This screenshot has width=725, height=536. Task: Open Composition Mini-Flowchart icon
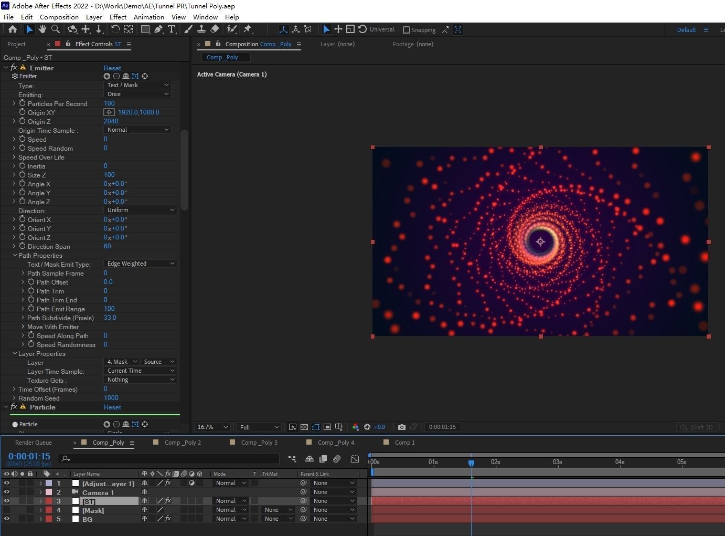292,459
